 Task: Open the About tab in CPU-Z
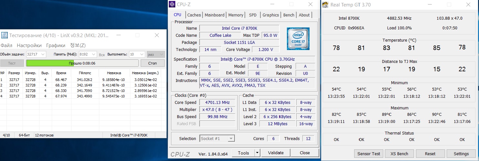pyautogui.click(x=304, y=15)
